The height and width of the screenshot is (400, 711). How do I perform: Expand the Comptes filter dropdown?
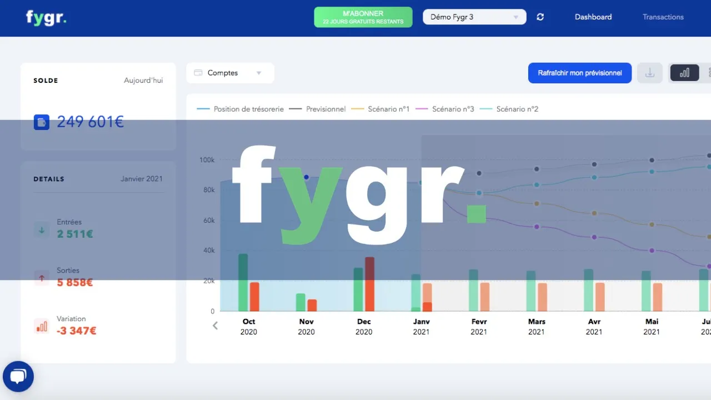coord(230,73)
